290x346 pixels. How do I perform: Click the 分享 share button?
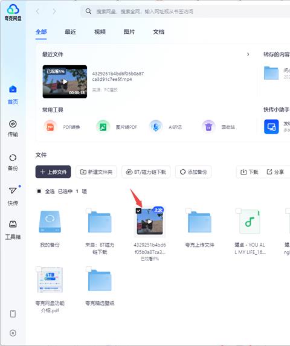point(275,171)
